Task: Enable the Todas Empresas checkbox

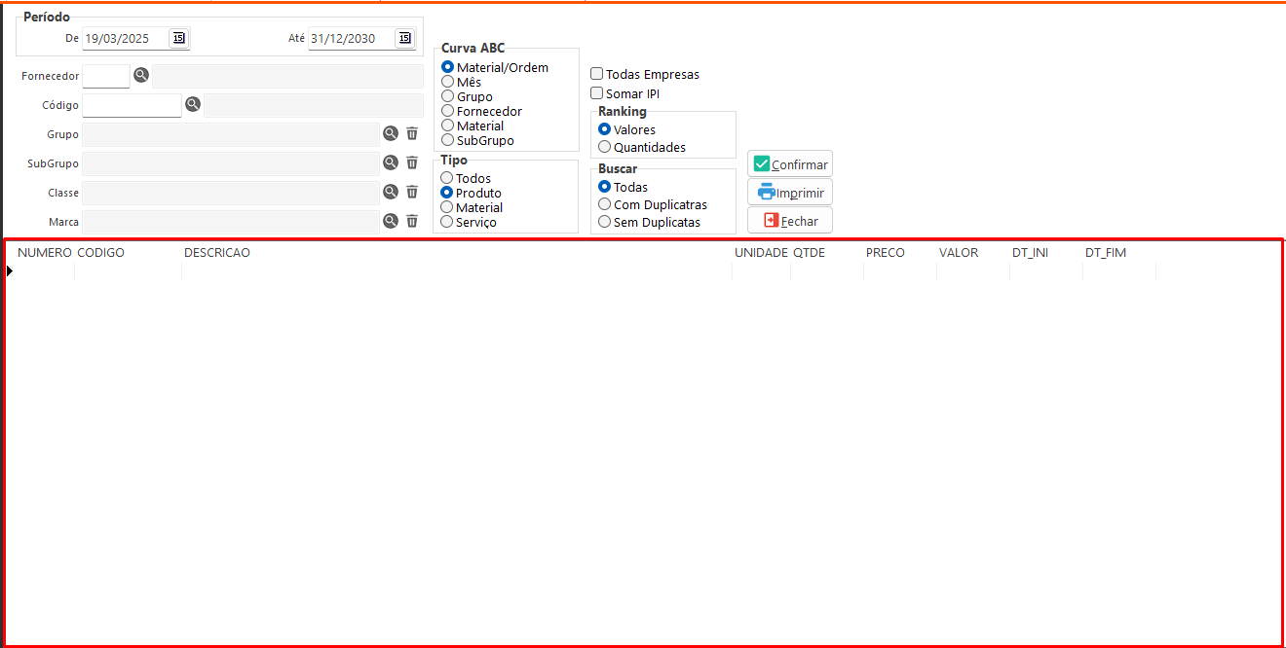Action: pyautogui.click(x=597, y=74)
